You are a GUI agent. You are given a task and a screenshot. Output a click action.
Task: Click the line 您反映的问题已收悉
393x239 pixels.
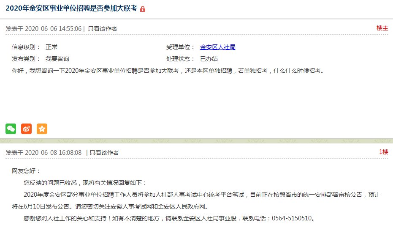point(85,183)
